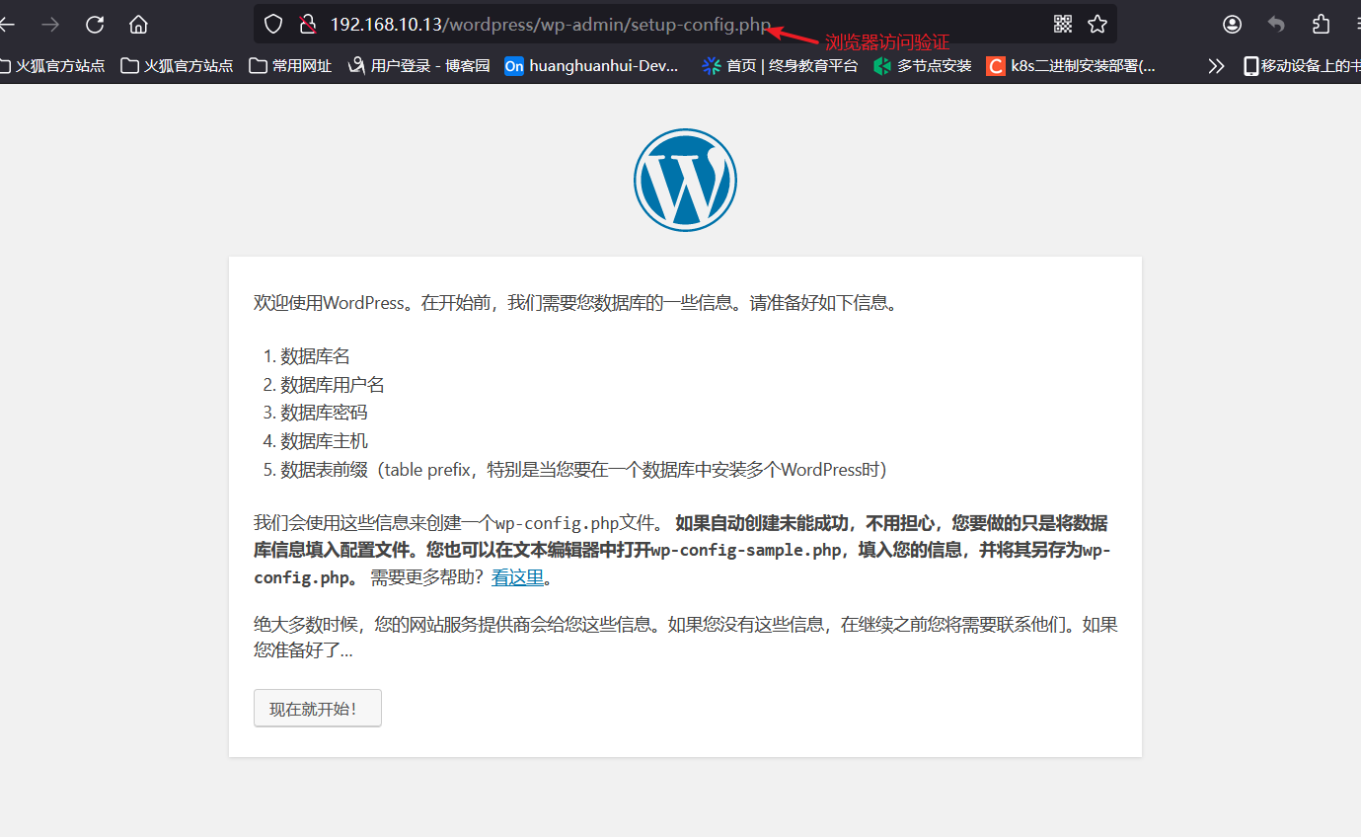
Task: Click the WordPress logo
Action: (685, 180)
